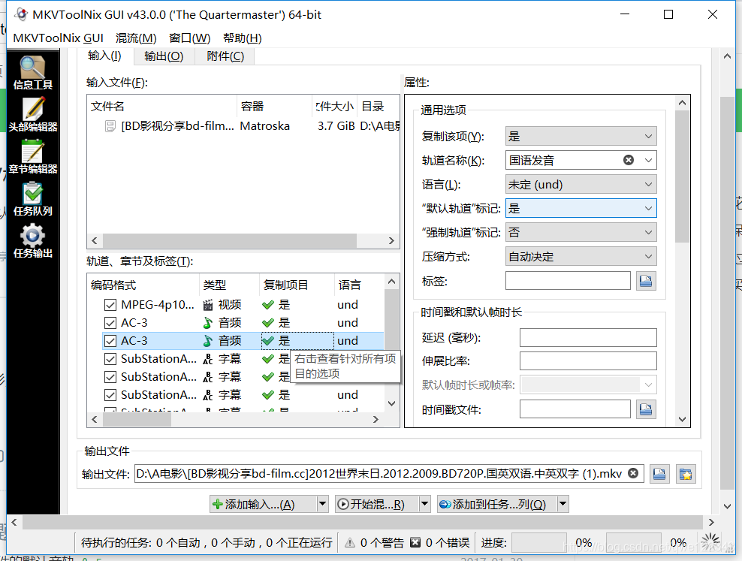Uncheck the MPEG-4p10 video track
Image resolution: width=742 pixels, height=561 pixels.
110,305
